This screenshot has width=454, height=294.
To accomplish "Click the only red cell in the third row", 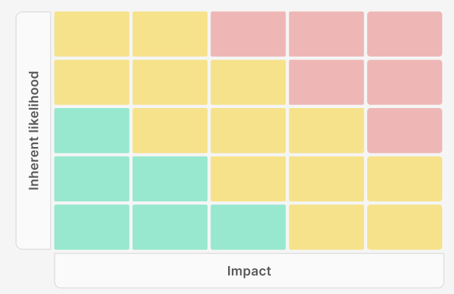I will 404,131.
